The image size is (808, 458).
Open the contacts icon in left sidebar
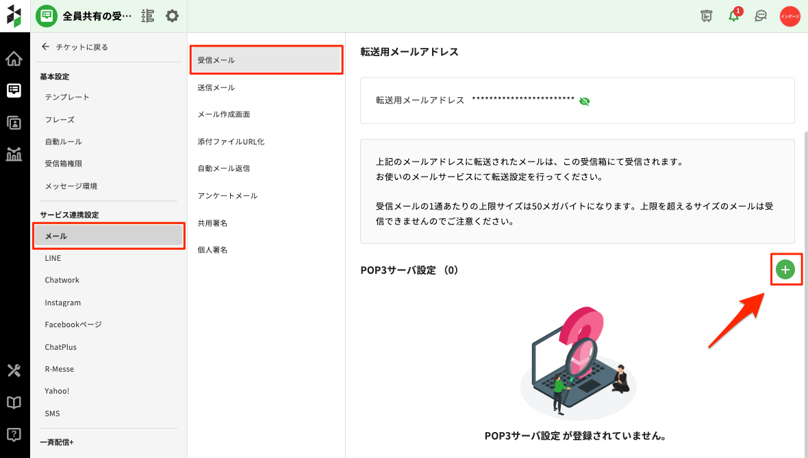pos(14,123)
